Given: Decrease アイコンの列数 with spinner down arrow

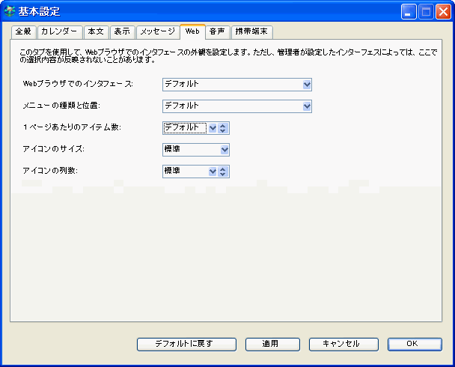Looking at the screenshot, I should click(224, 175).
